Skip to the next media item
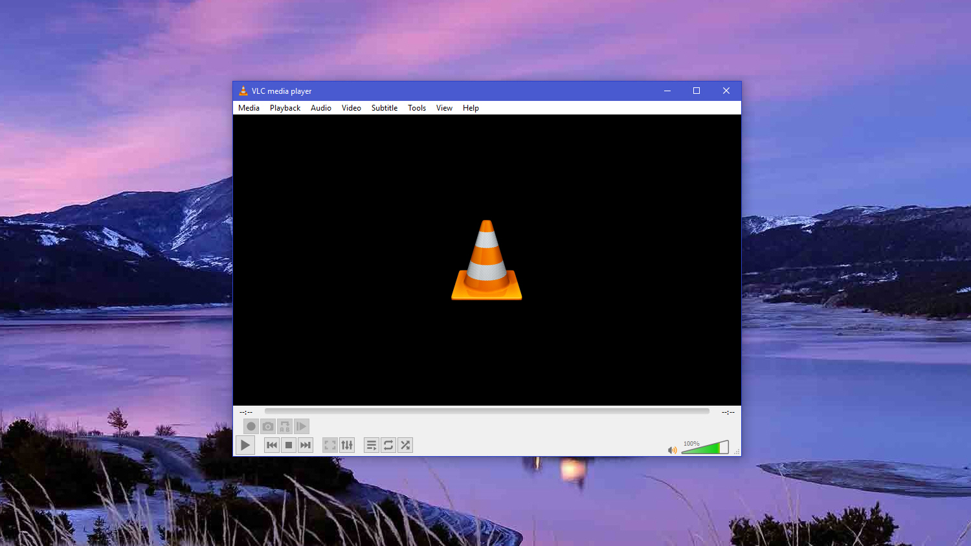 [305, 445]
